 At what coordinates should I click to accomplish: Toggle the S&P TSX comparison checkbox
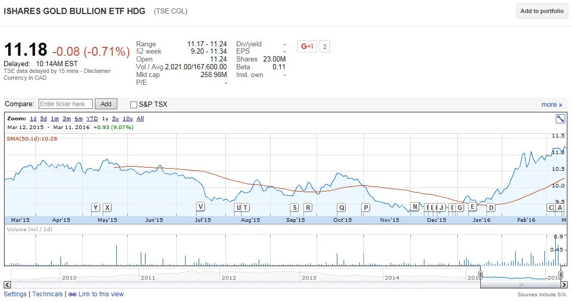tap(133, 105)
